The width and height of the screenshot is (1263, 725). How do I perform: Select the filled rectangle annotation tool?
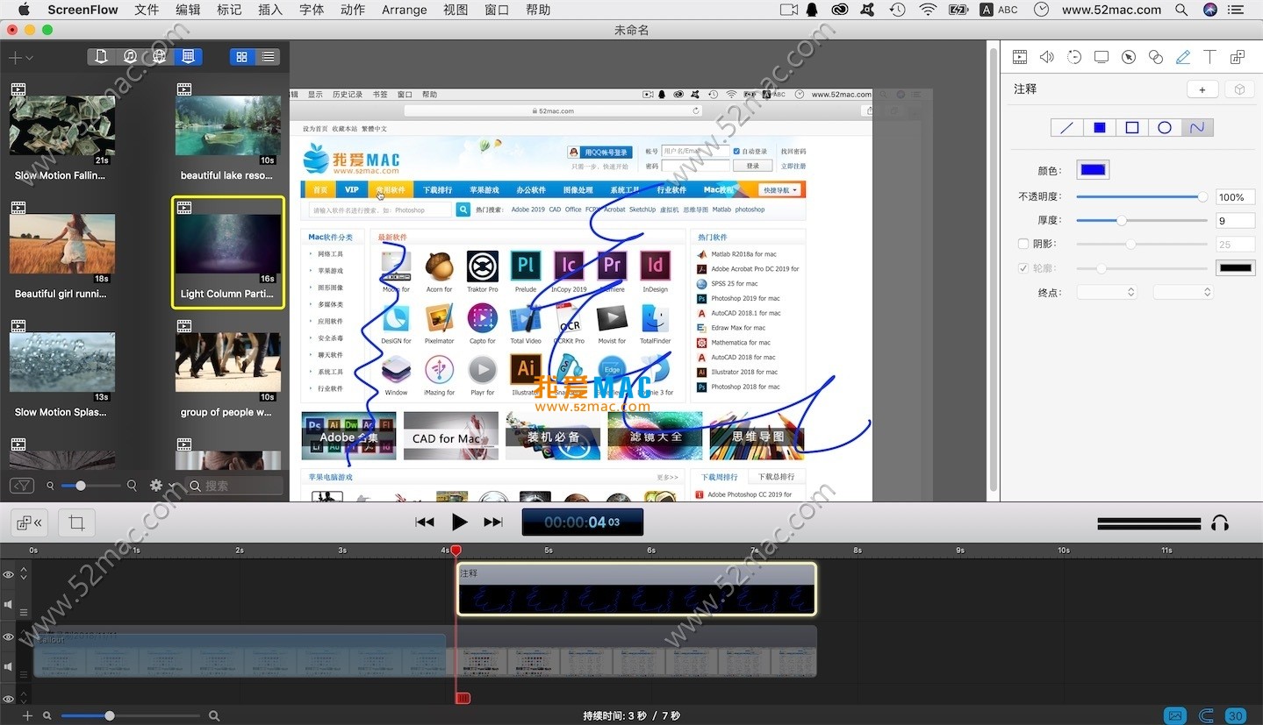(x=1100, y=128)
